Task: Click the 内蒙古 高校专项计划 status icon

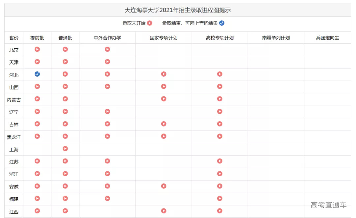Action: [x=220, y=99]
